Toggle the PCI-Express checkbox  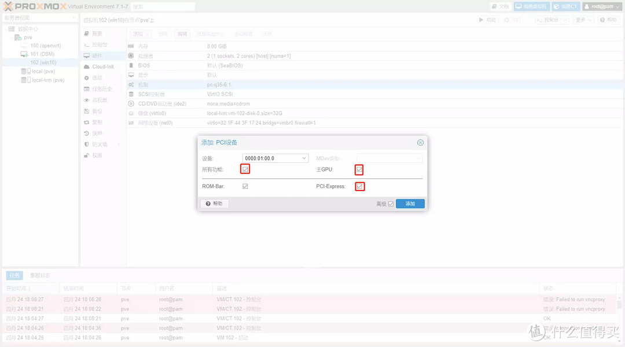pyautogui.click(x=359, y=186)
